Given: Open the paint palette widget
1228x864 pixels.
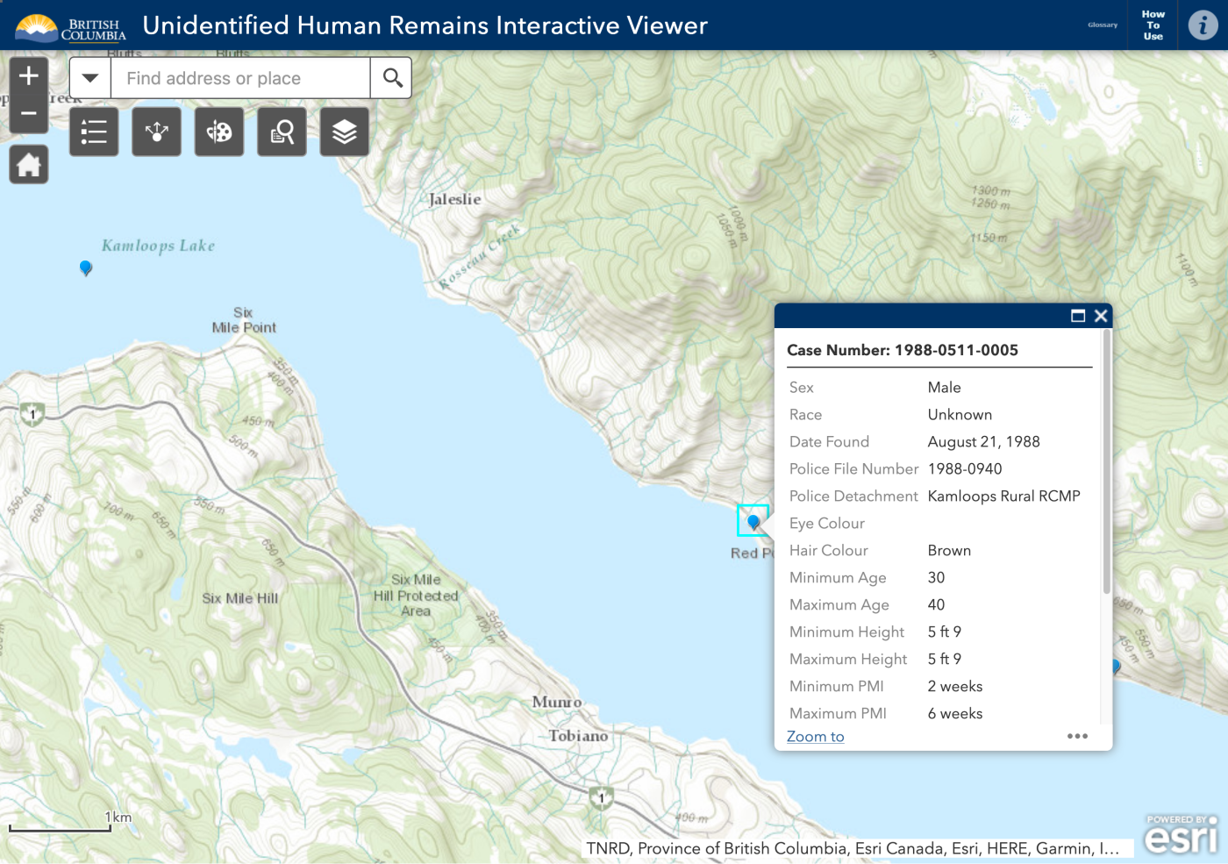Looking at the screenshot, I should tap(219, 132).
